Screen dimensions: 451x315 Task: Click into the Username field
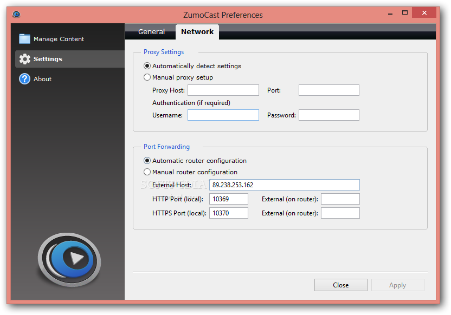click(x=223, y=115)
